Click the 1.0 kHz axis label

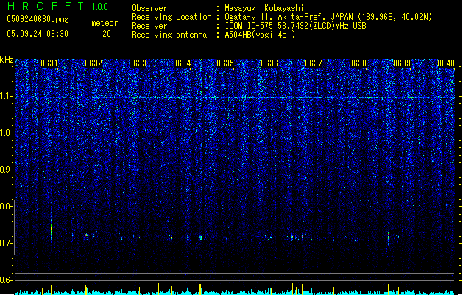(x=7, y=133)
